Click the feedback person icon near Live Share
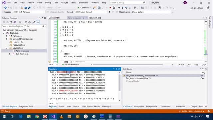 [x=208, y=8]
